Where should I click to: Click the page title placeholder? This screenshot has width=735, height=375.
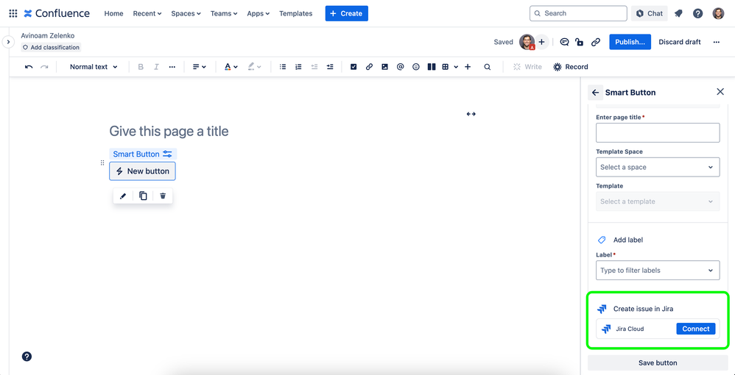point(169,131)
